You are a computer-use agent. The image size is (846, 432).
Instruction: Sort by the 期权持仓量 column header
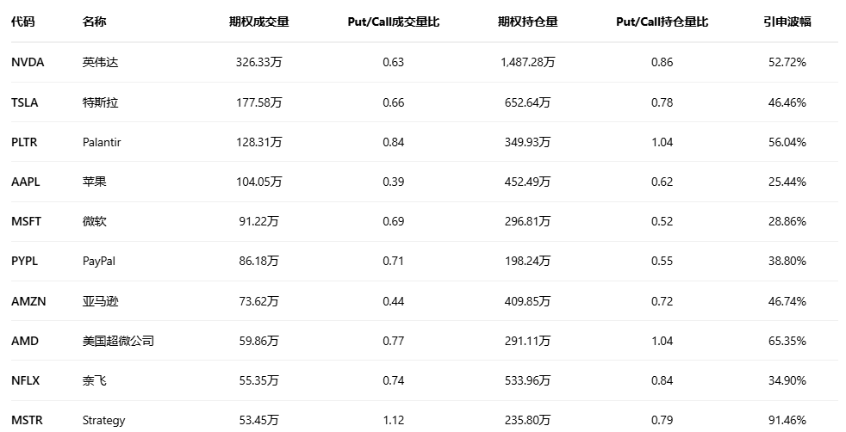(527, 22)
